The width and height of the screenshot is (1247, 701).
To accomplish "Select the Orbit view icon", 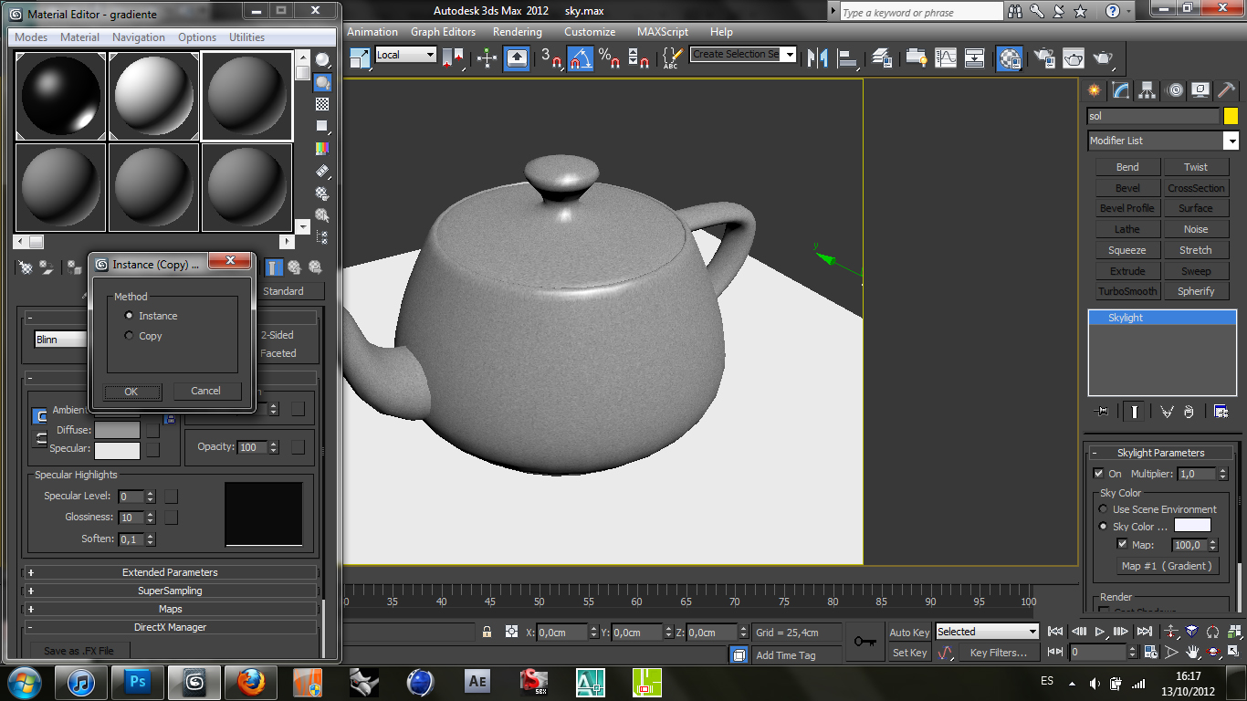I will (1214, 653).
